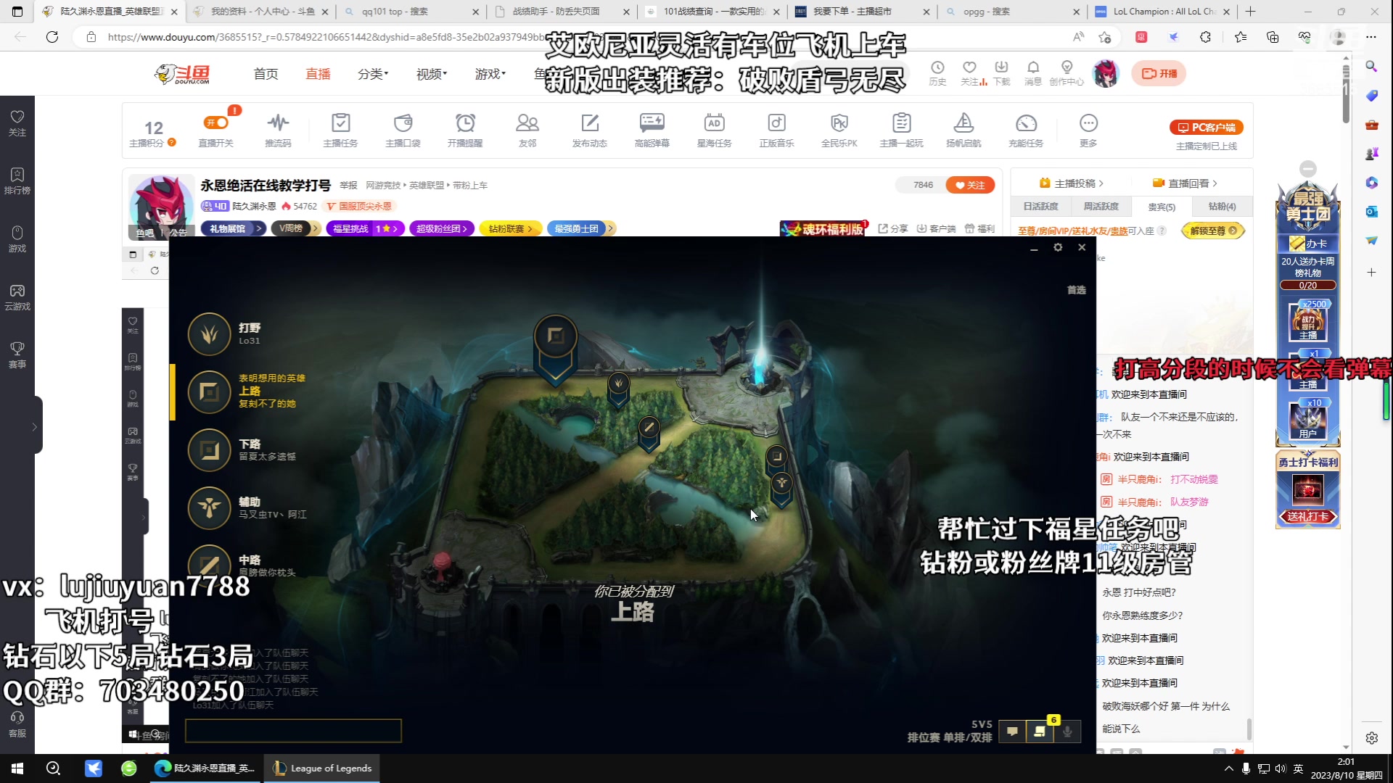
Task: Open the 充能任务 gauge icon
Action: pos(1026,130)
